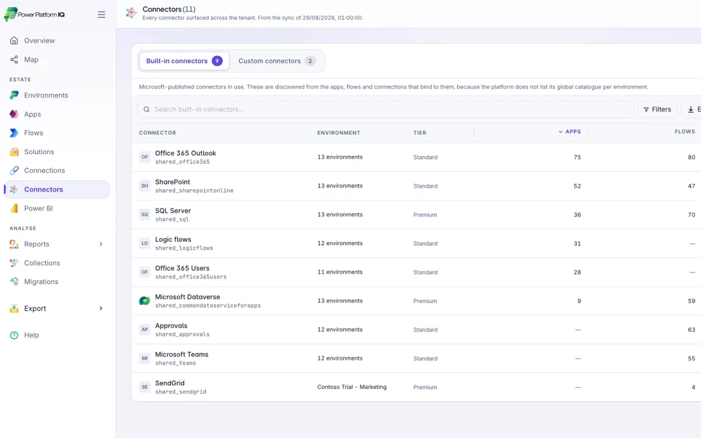The width and height of the screenshot is (701, 438).
Task: Select the Microsoft Teams connector name
Action: pyautogui.click(x=182, y=354)
